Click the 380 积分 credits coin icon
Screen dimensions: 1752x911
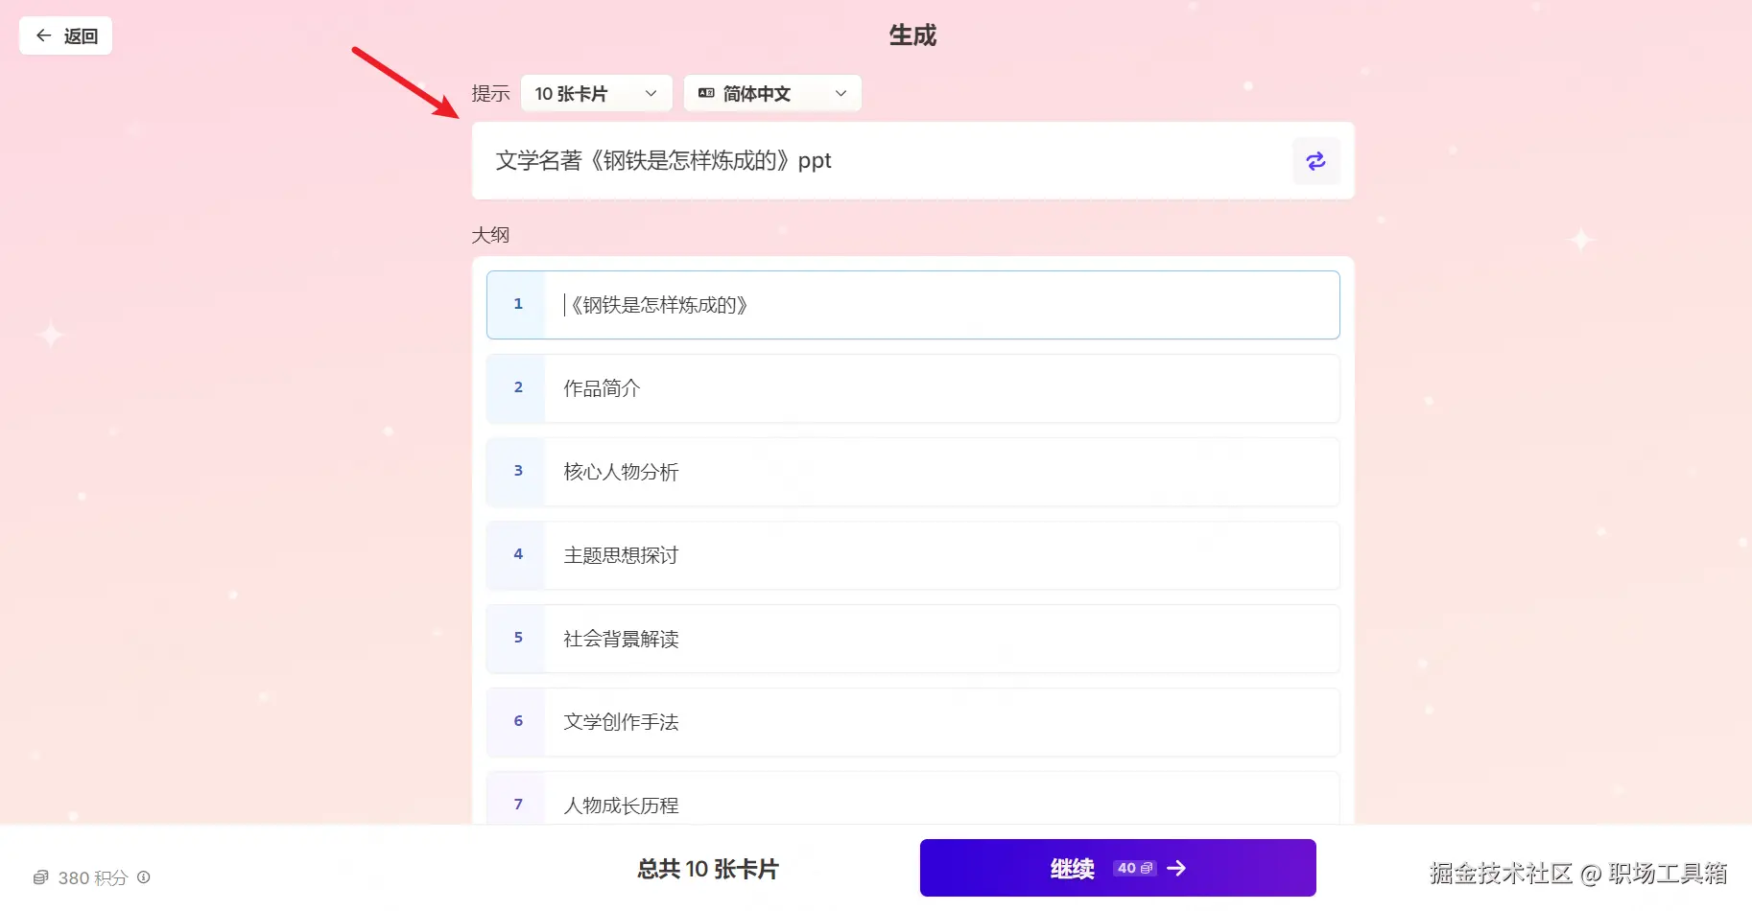click(x=40, y=877)
